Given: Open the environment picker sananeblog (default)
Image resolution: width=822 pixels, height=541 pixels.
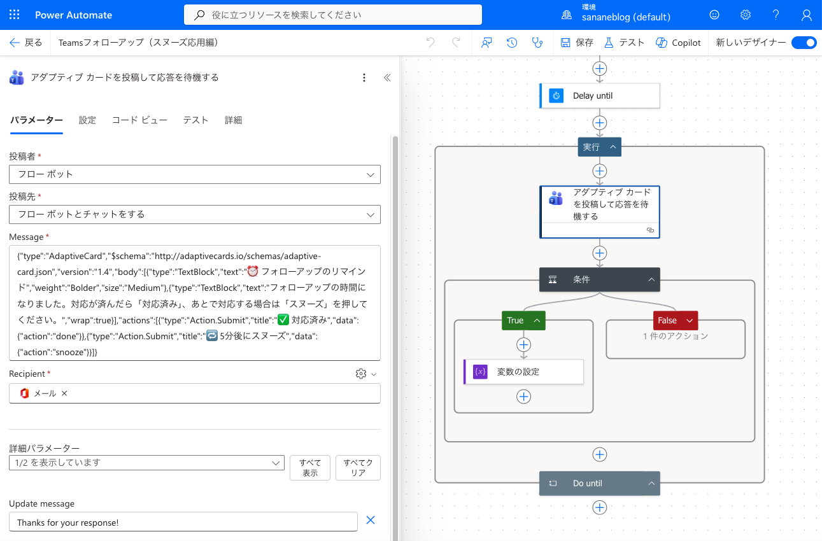Looking at the screenshot, I should click(x=616, y=15).
